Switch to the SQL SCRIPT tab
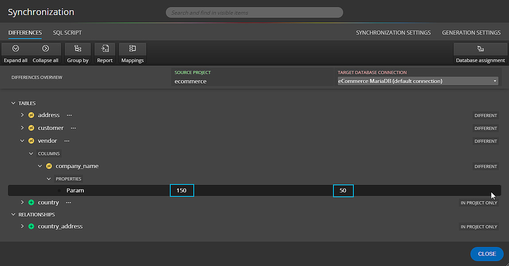This screenshot has height=266, width=509. click(x=67, y=32)
